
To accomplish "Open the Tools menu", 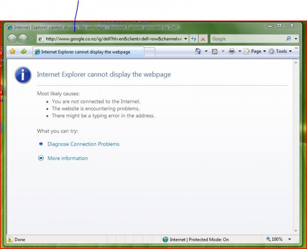I will 280,51.
